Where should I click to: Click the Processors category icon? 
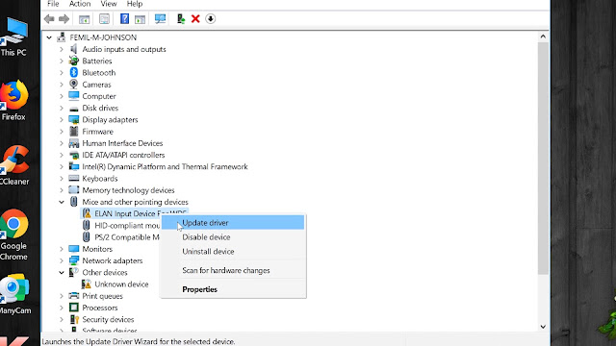click(74, 308)
